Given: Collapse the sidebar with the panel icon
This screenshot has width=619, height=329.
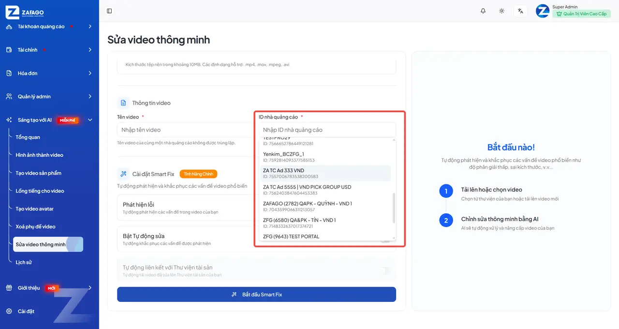Looking at the screenshot, I should coord(109,11).
